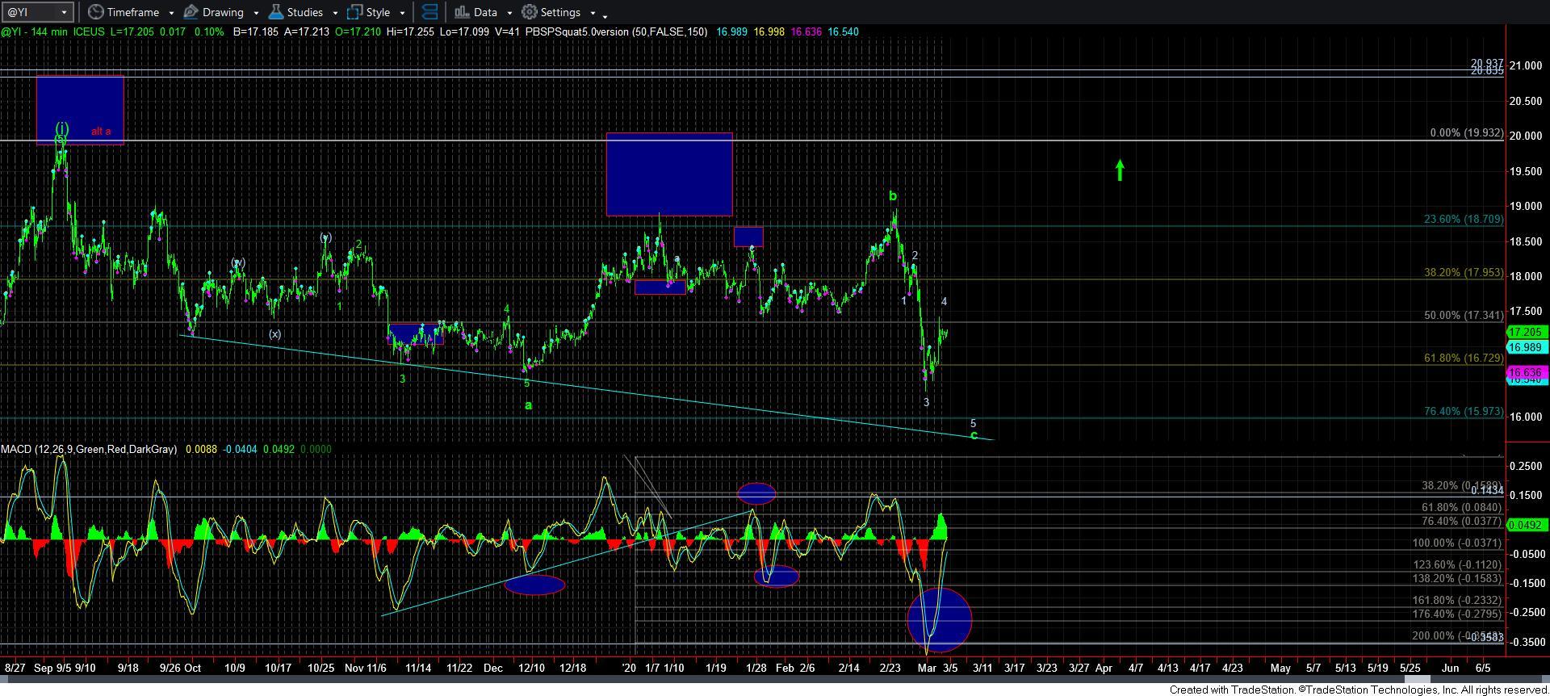The height and width of the screenshot is (696, 1550).
Task: Expand the @YI symbol dropdown arrow
Action: click(65, 13)
